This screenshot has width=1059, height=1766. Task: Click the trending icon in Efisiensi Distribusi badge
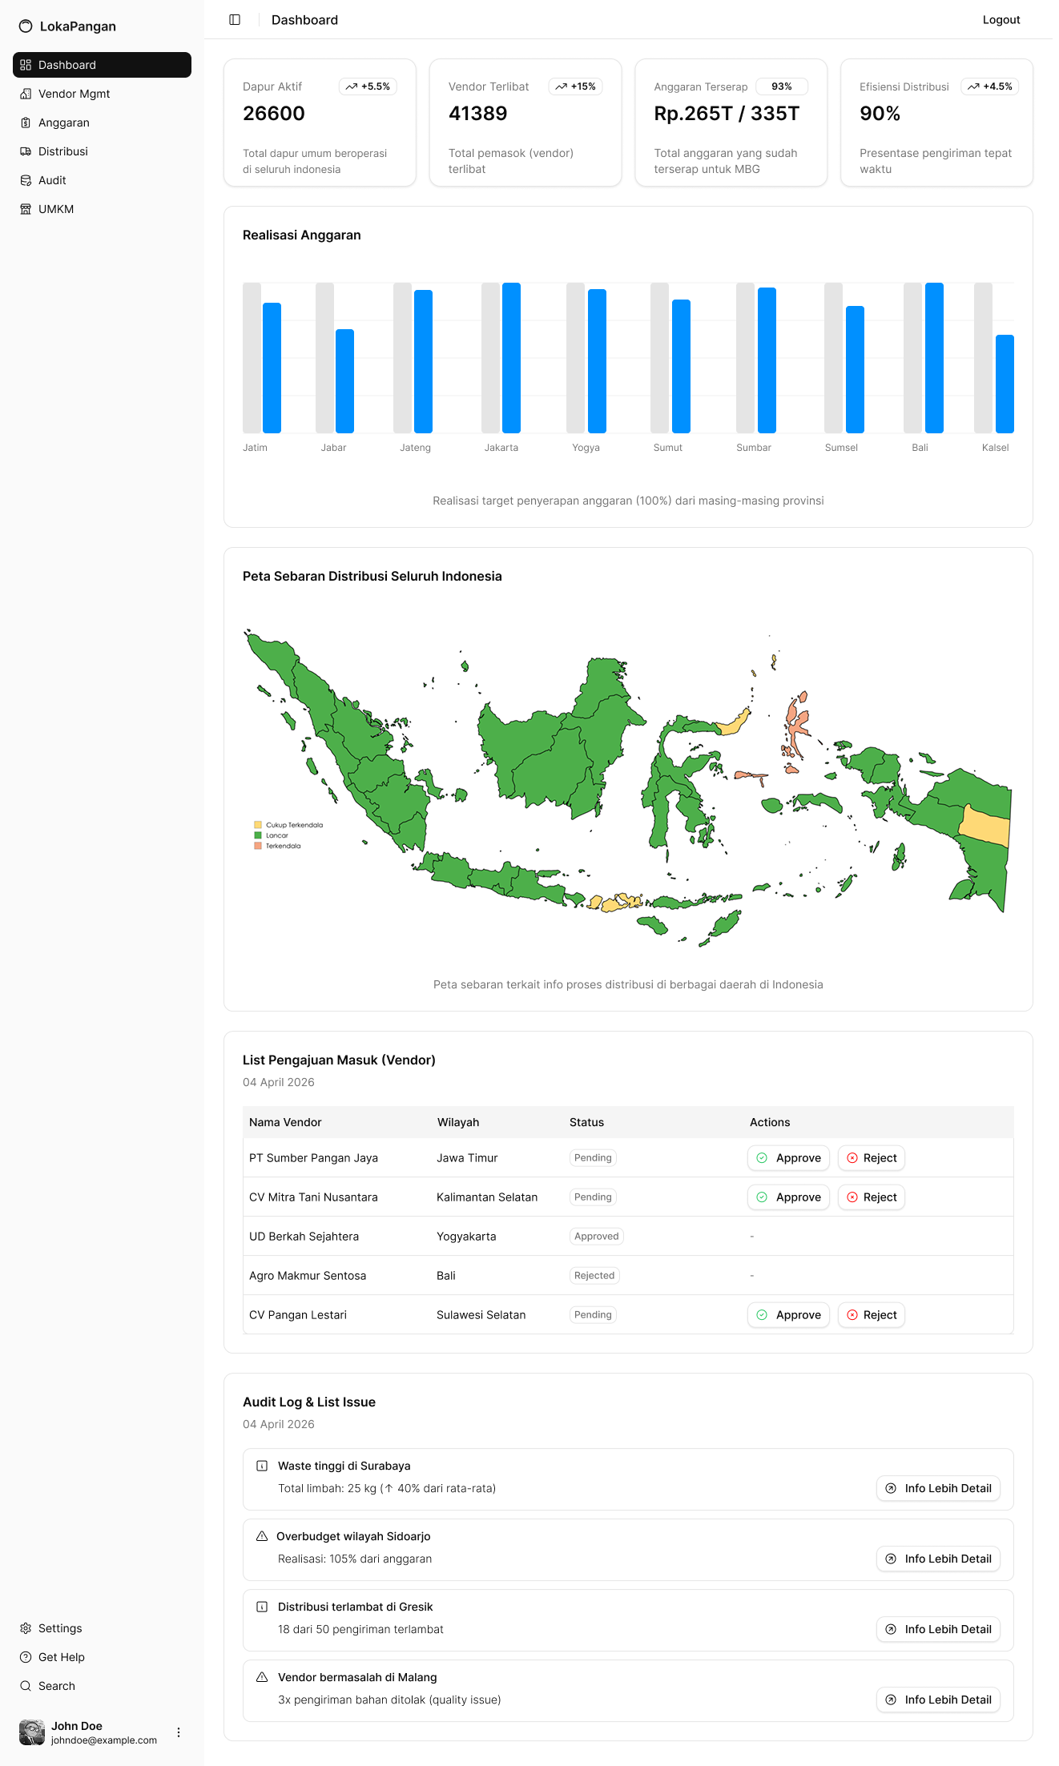[x=973, y=86]
